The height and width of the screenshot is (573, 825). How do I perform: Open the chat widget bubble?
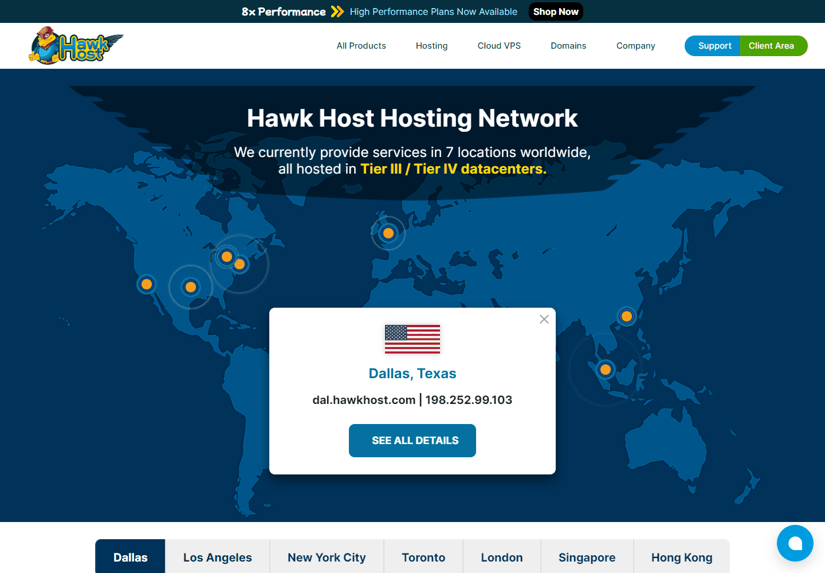795,543
